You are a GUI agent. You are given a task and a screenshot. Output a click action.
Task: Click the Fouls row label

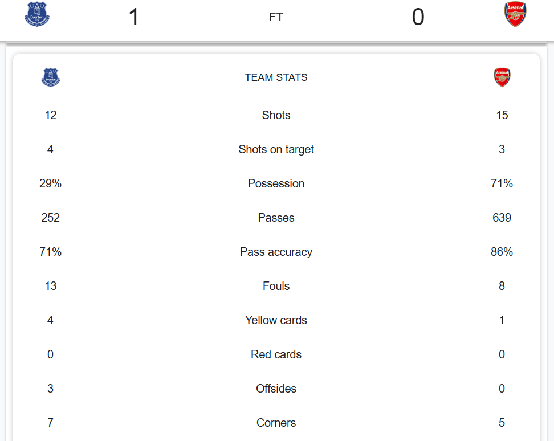click(276, 286)
